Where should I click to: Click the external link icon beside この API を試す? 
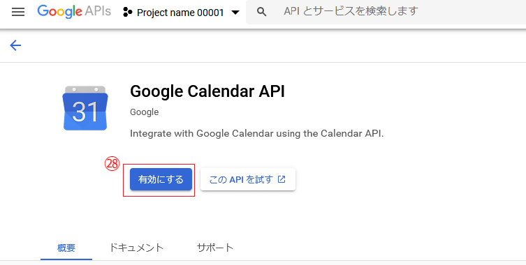282,179
